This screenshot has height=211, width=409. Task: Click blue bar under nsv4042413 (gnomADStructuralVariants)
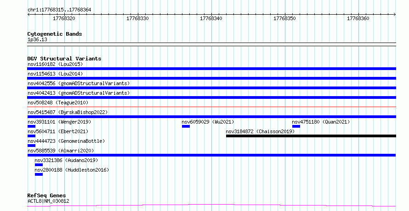[x=211, y=97]
